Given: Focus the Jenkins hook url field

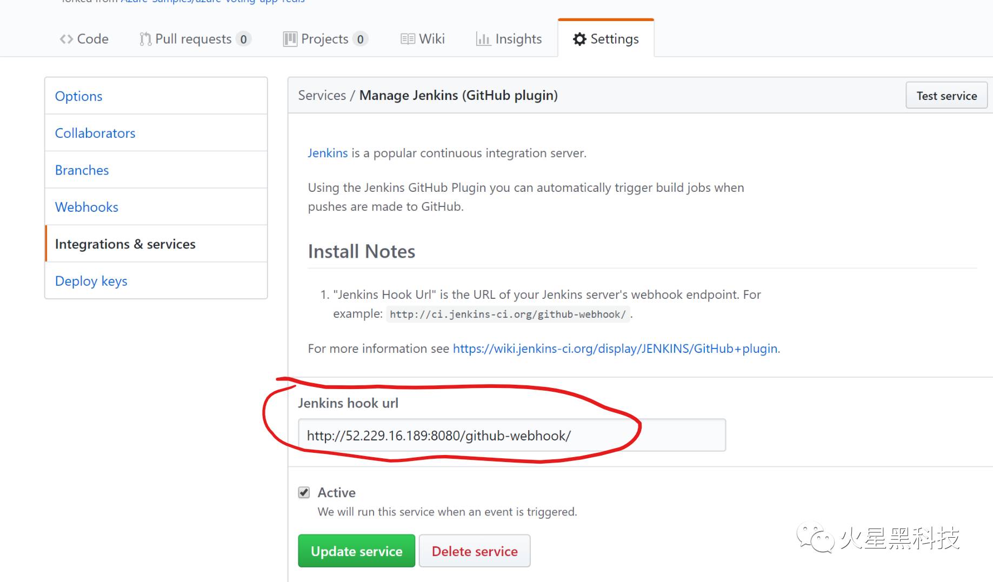Looking at the screenshot, I should tap(511, 435).
